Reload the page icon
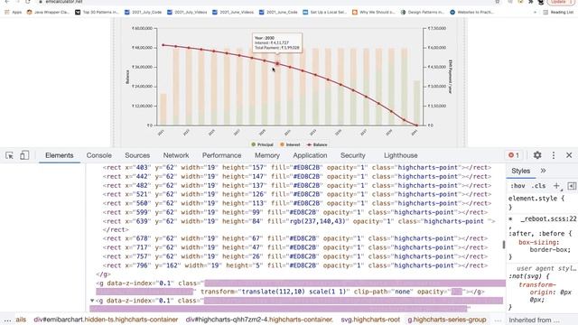This screenshot has width=578, height=325. pos(28,2)
